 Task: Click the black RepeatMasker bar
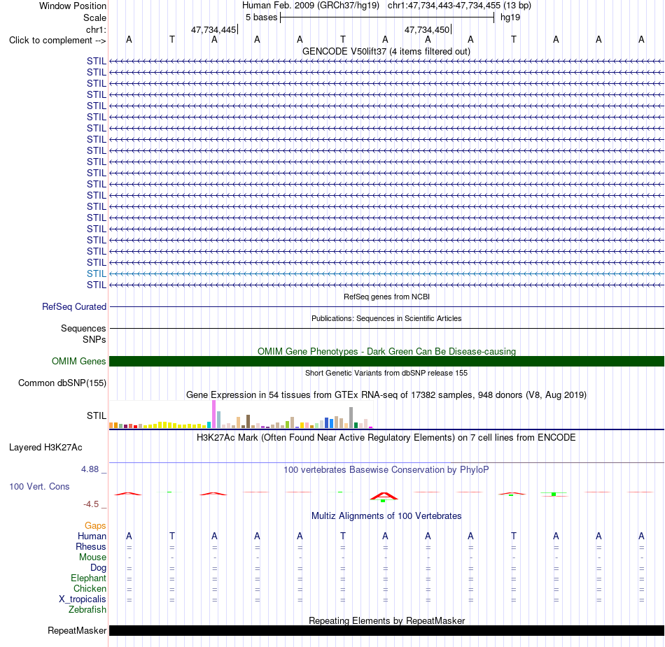coord(386,630)
